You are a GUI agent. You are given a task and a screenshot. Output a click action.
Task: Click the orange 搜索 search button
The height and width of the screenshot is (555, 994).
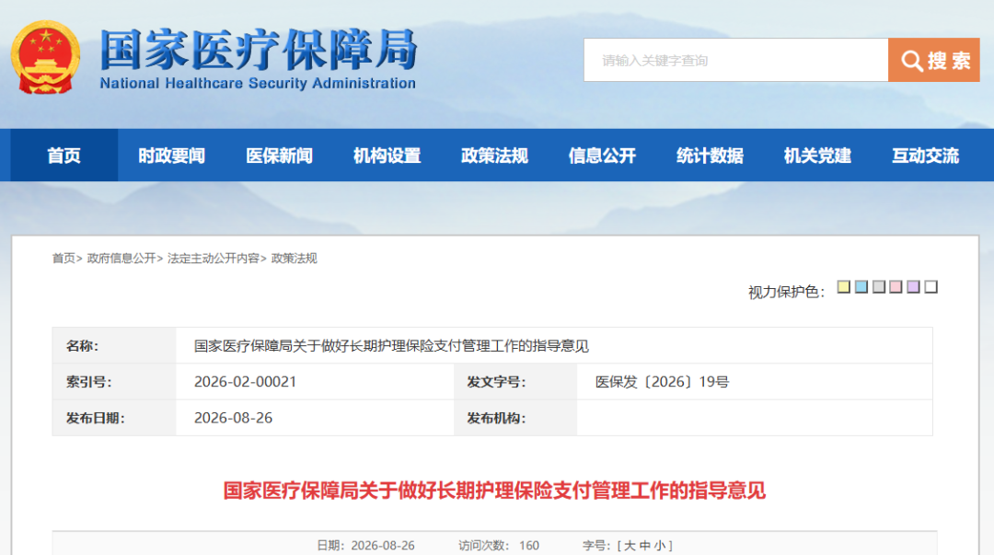tap(934, 60)
